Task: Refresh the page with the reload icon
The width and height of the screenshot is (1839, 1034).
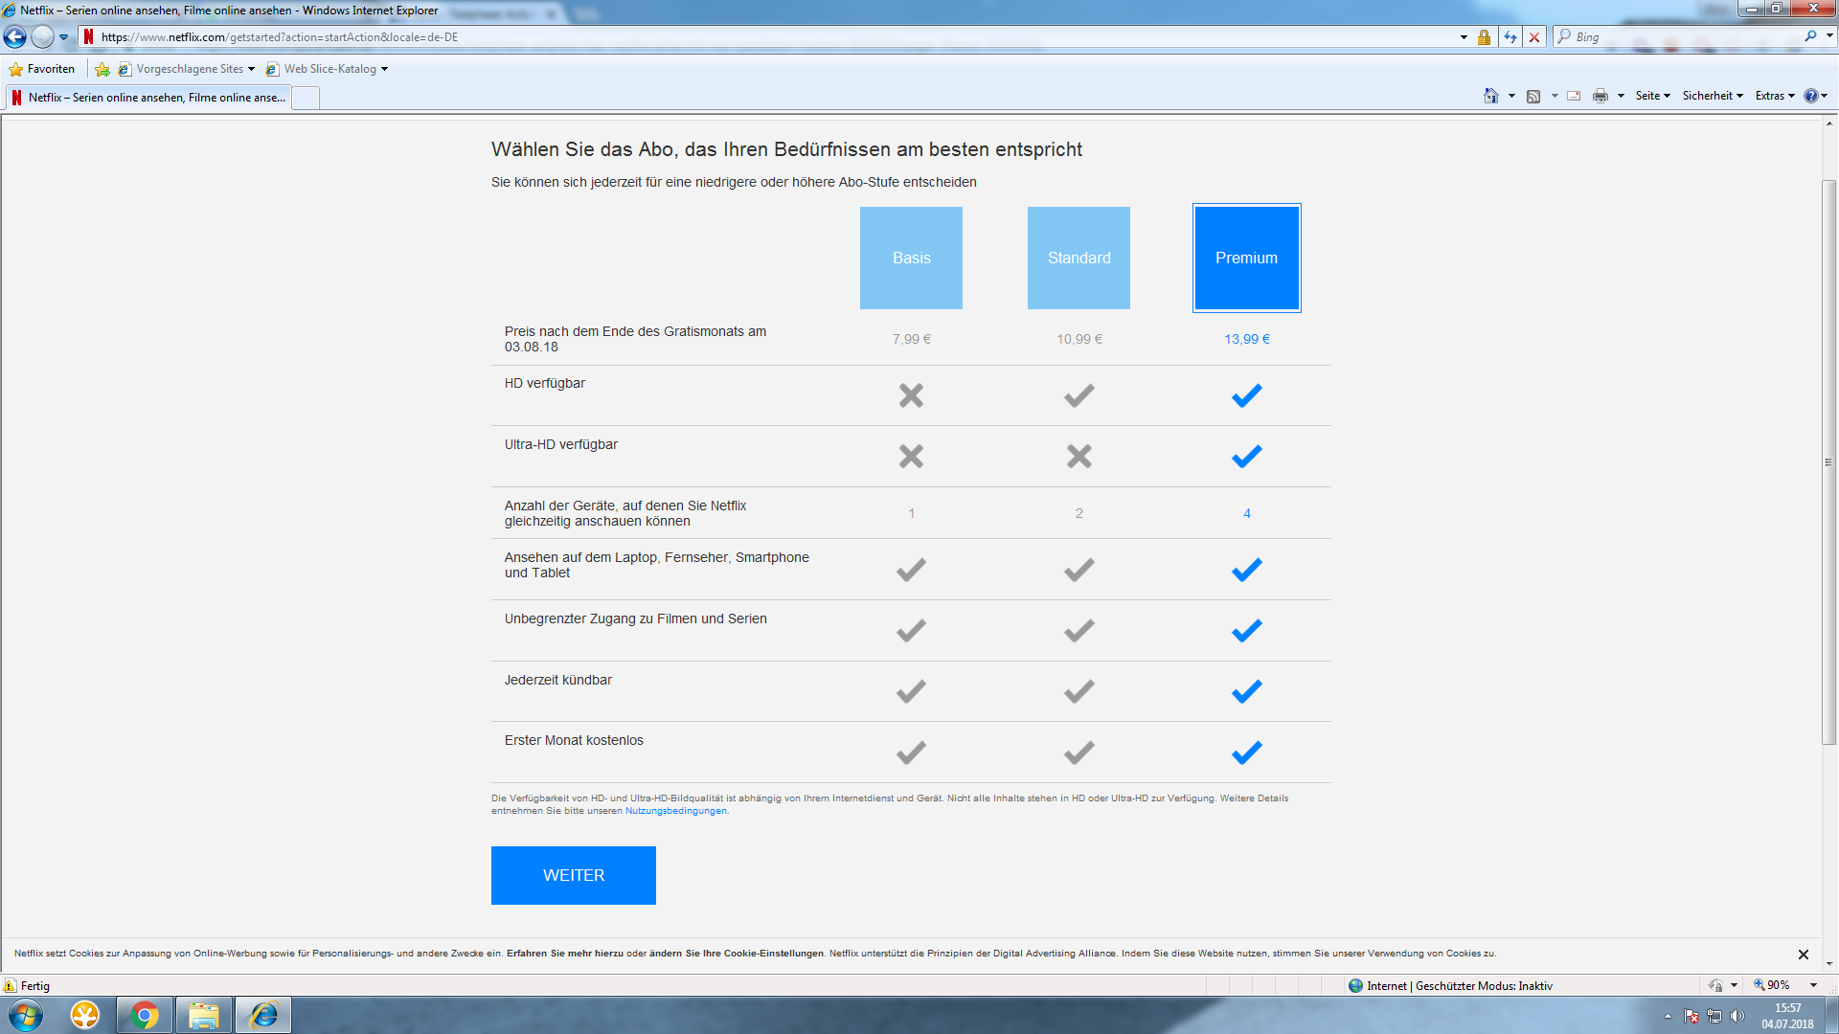Action: [x=1510, y=37]
